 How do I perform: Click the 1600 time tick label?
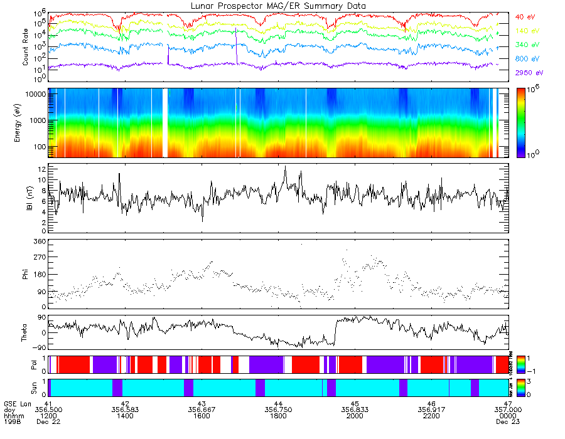(x=202, y=416)
